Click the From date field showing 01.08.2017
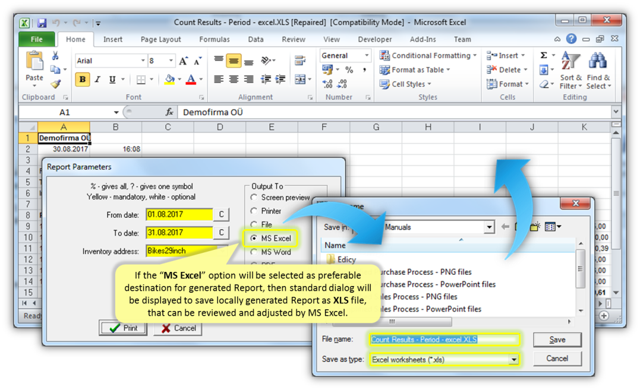The width and height of the screenshot is (640, 390). pos(179,214)
